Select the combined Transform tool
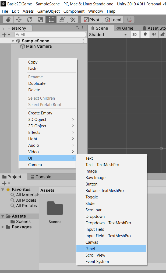Image resolution: width=166 pixels, height=273 pixels. 62,20
